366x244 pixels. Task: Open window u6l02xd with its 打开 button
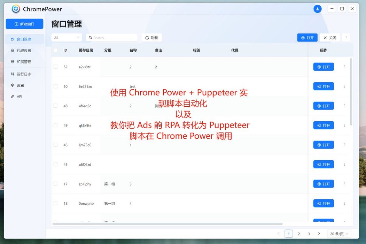point(324,164)
